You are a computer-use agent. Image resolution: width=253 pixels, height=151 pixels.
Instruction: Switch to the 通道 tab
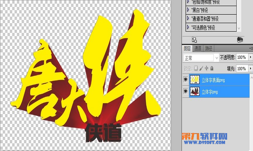click(x=198, y=48)
